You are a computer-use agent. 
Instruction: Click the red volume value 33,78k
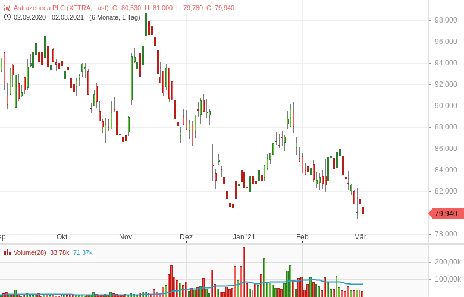pyautogui.click(x=59, y=252)
